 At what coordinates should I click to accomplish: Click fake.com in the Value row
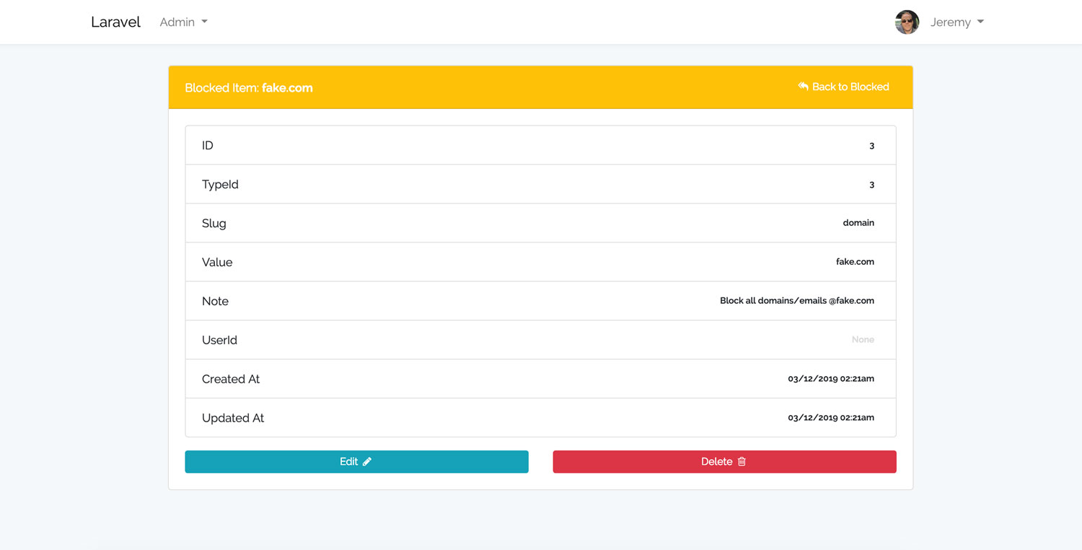click(855, 262)
